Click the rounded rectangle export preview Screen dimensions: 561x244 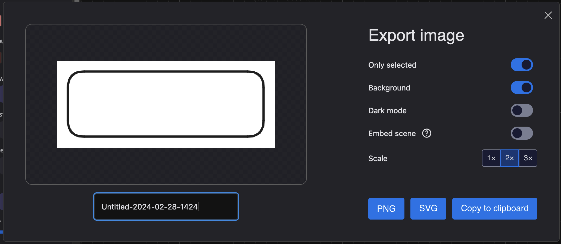click(166, 104)
